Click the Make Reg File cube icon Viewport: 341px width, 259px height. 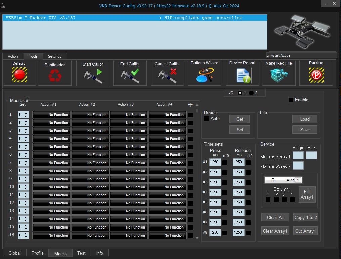pyautogui.click(x=279, y=75)
